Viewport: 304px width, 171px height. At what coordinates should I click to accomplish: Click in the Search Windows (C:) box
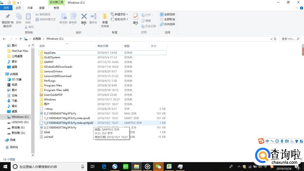click(290, 39)
